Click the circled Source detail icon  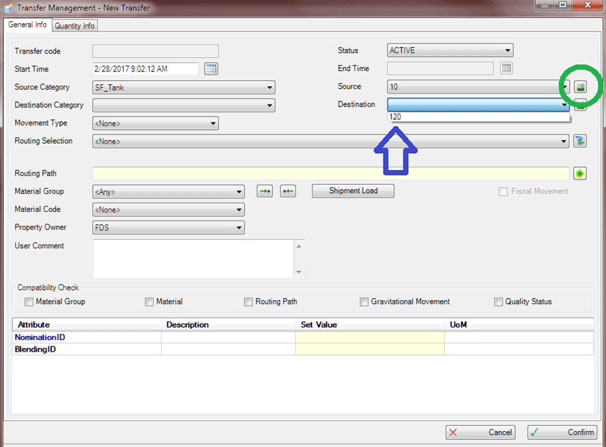580,87
